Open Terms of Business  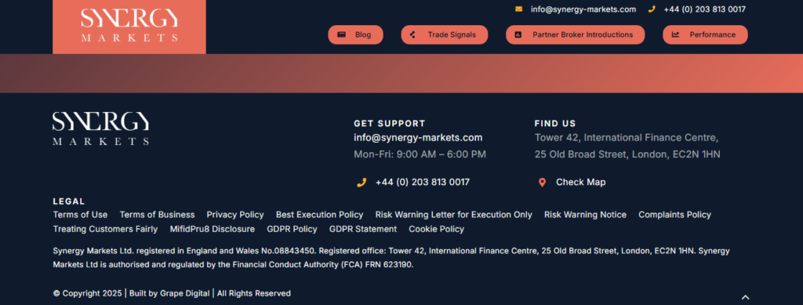pyautogui.click(x=157, y=215)
